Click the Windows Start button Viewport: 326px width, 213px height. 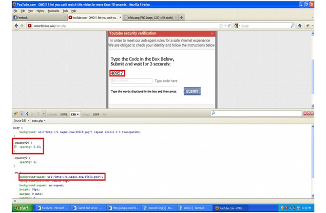pos(22,208)
